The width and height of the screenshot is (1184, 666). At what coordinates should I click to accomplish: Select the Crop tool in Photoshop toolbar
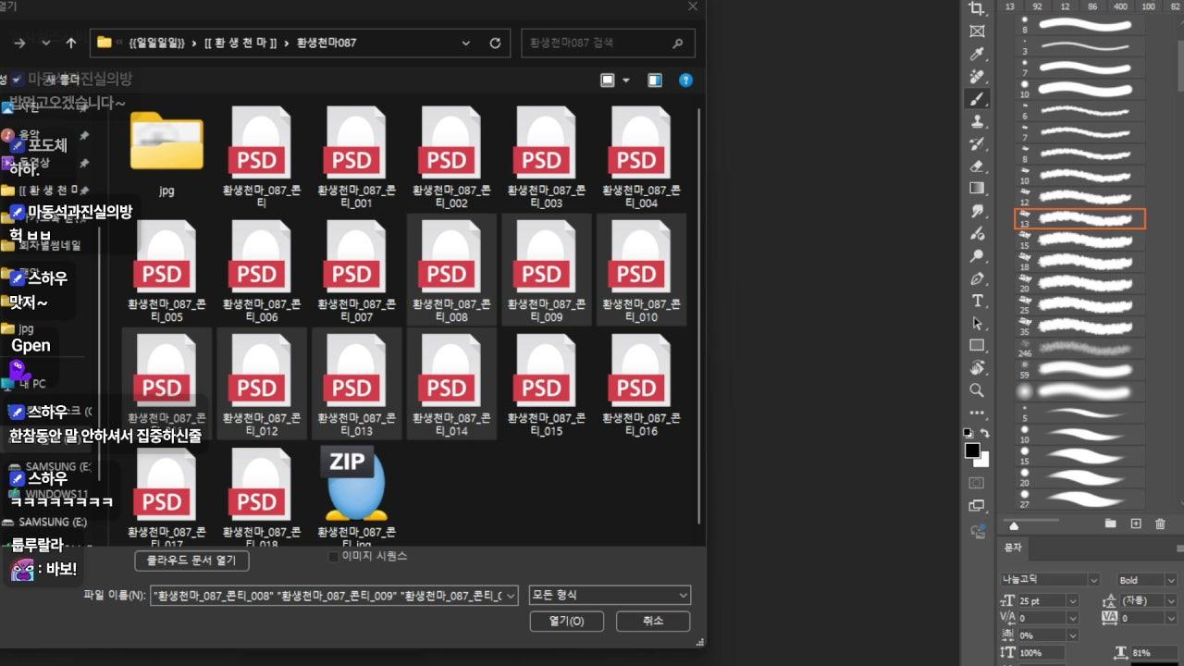coord(978,9)
